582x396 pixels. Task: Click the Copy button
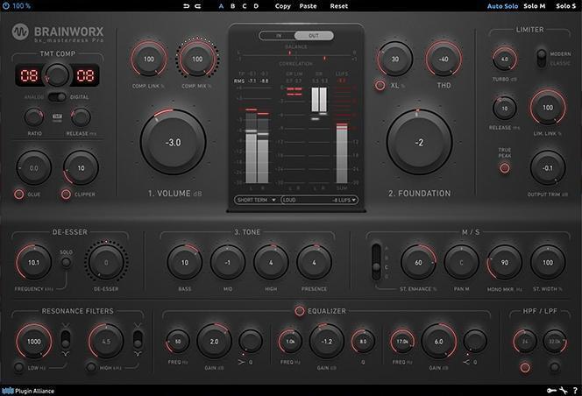pyautogui.click(x=282, y=6)
